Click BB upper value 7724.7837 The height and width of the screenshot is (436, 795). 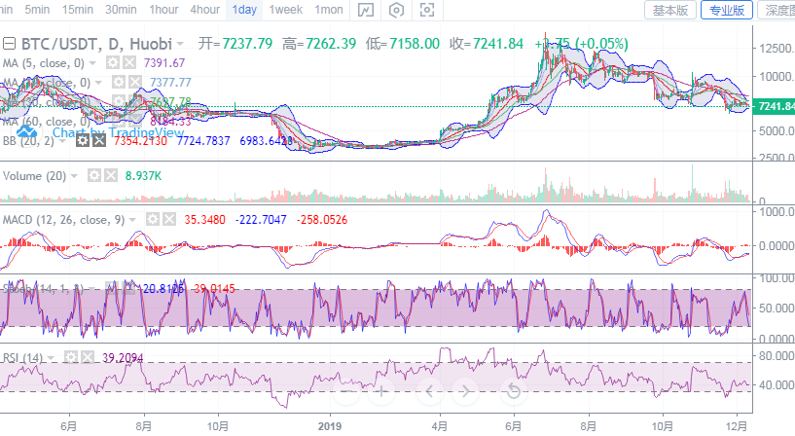click(203, 140)
